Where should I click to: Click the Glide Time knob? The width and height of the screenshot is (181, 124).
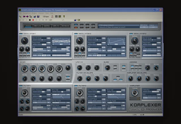[107, 68]
